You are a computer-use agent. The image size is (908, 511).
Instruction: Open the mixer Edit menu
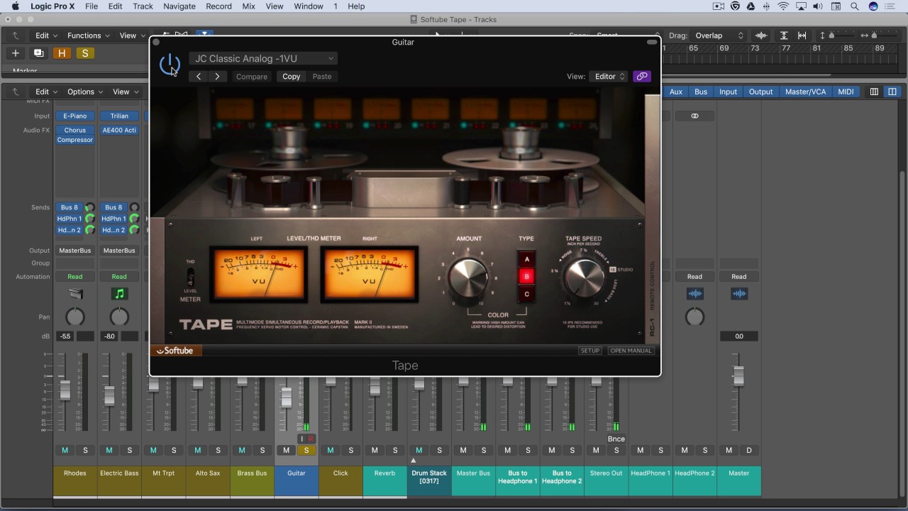pos(47,92)
